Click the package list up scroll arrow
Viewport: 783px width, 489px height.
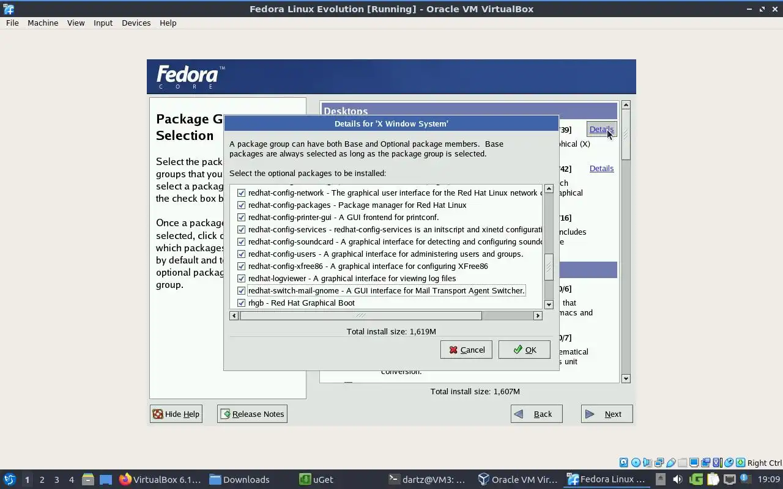coord(549,188)
